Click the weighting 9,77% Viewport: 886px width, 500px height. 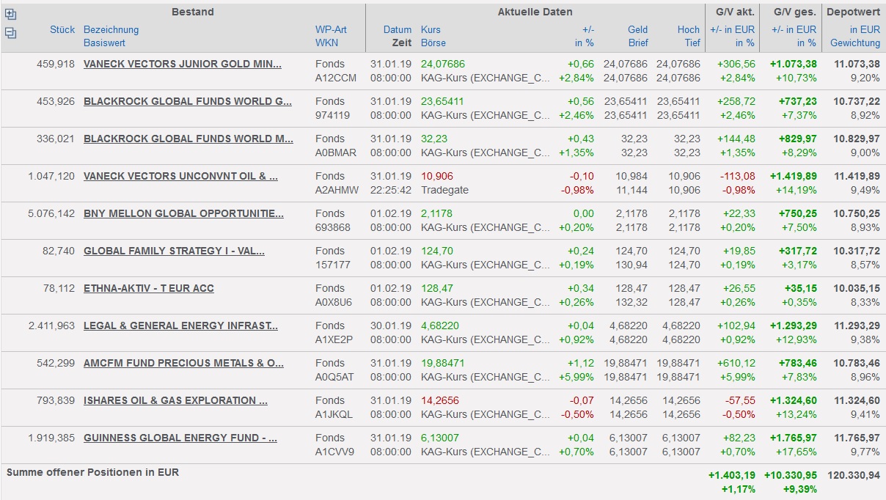865,452
